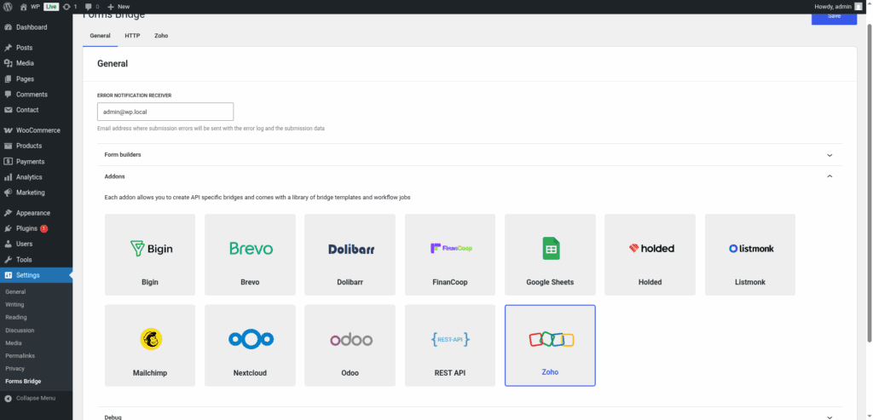
Task: Switch to the HTTP tab
Action: (x=132, y=36)
